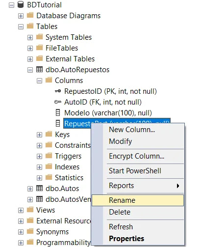Expand the Keys folder node
Image resolution: width=202 pixels, height=247 pixels.
tap(39, 135)
